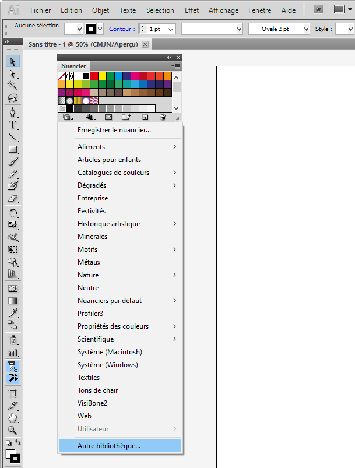This screenshot has width=355, height=468.
Task: Reset to default fill and stroke
Action: click(x=9, y=443)
